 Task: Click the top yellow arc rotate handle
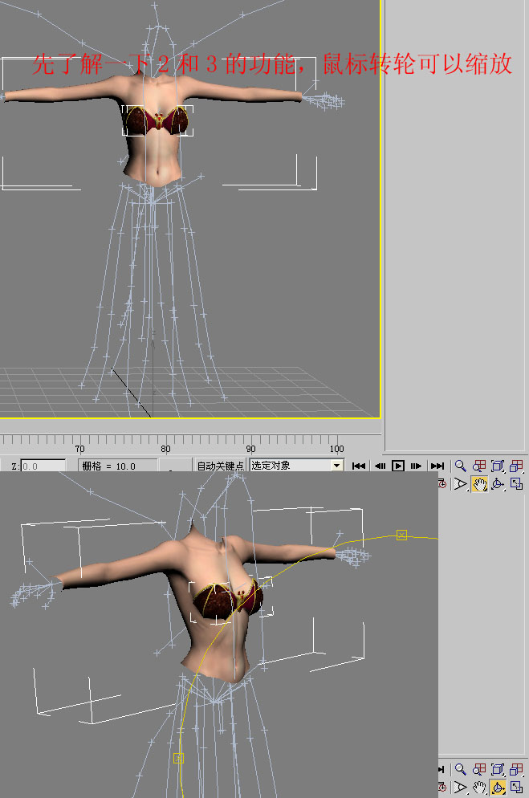401,535
